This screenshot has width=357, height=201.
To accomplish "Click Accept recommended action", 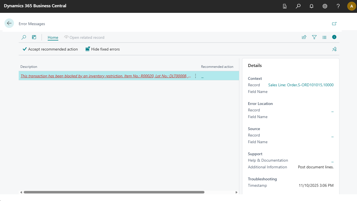I will (50, 49).
